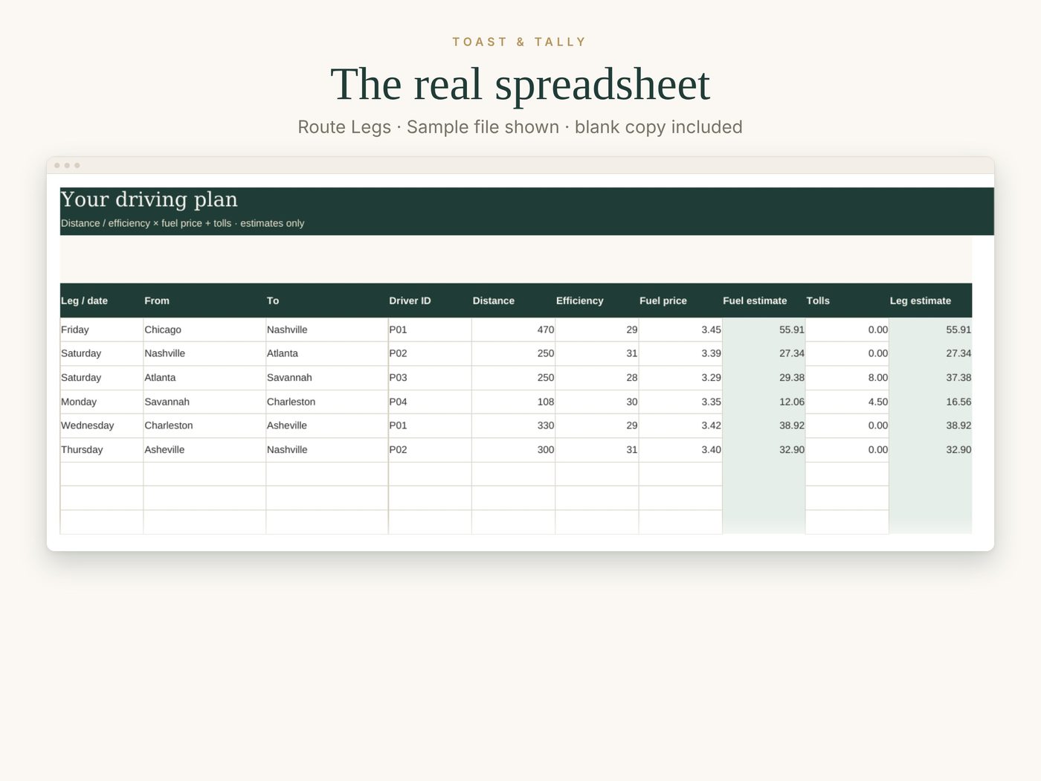Select the distance cell showing 470
Viewport: 1041px width, 781px height.
tap(514, 330)
